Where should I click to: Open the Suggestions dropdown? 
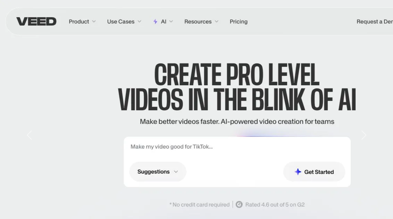coord(157,172)
